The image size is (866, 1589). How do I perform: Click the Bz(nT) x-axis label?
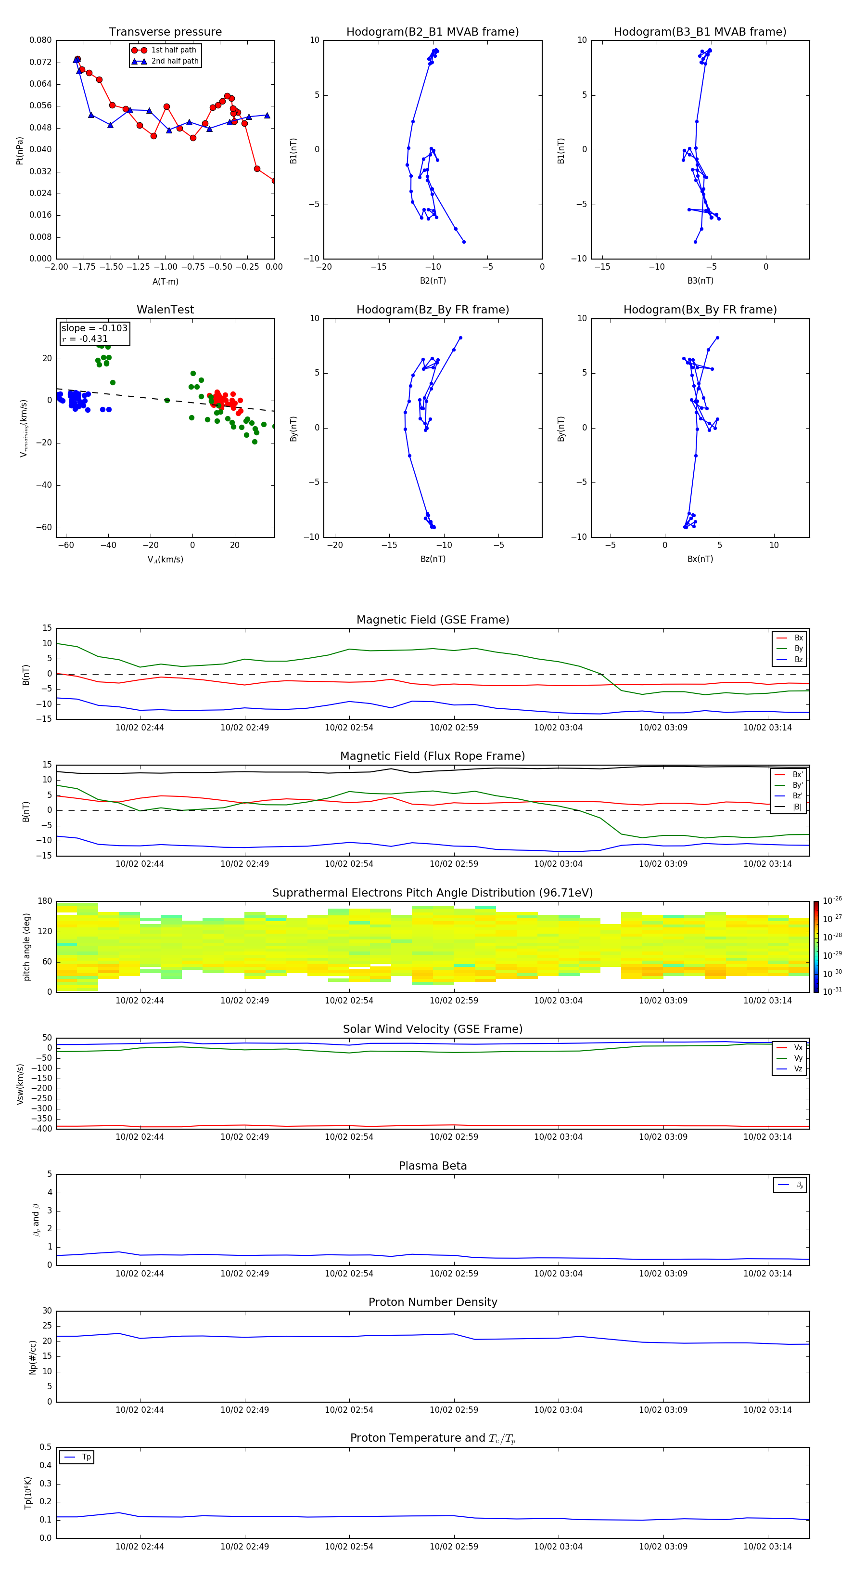click(433, 559)
